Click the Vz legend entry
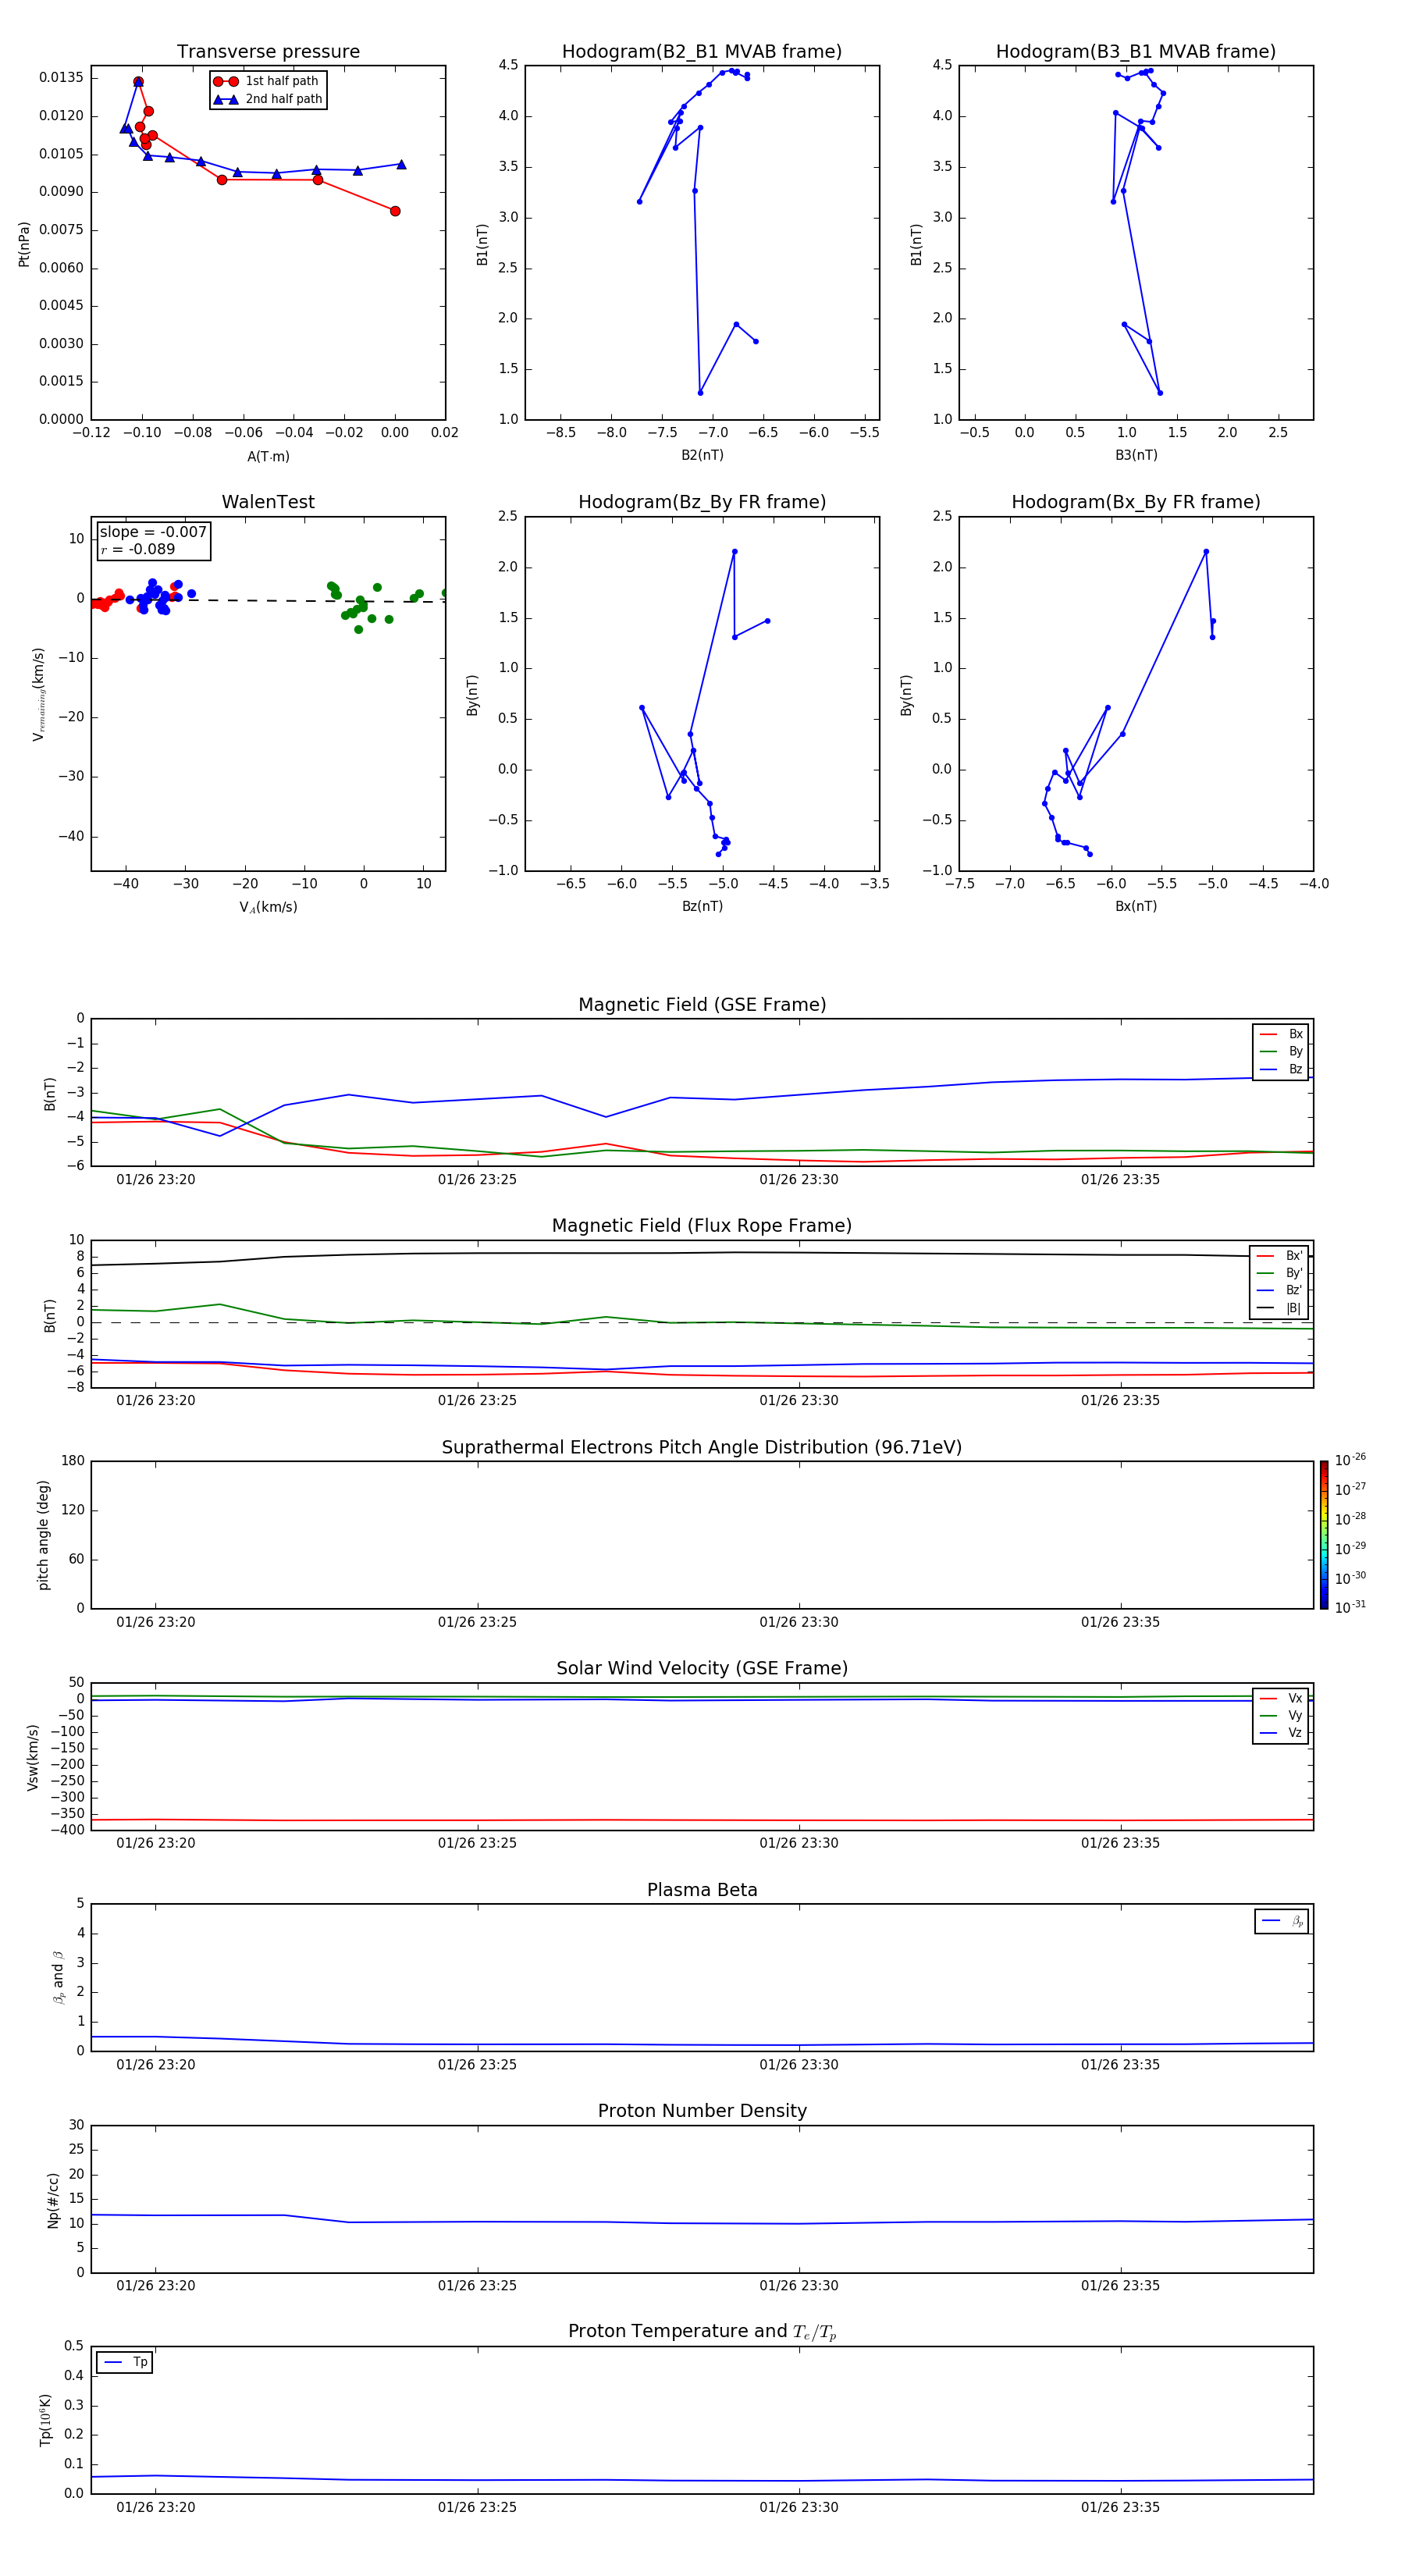The image size is (1405, 2576). coord(1281,1732)
